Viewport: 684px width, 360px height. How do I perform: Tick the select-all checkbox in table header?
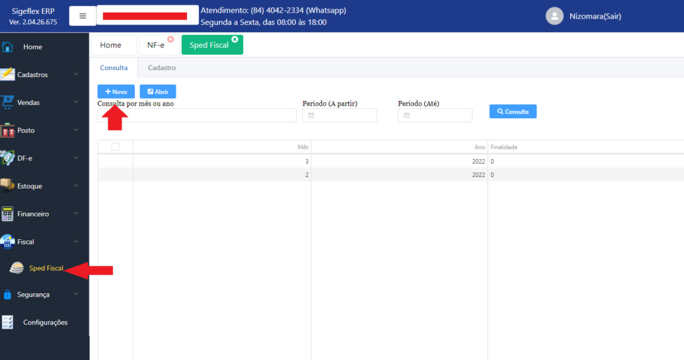tap(116, 147)
